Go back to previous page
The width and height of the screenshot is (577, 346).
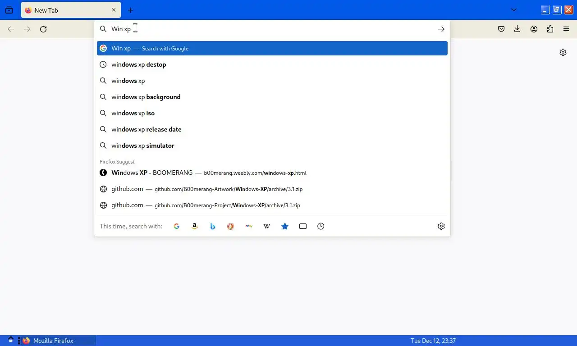11,29
